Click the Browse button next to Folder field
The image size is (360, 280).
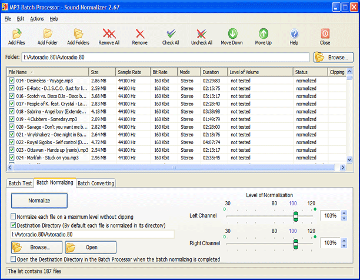(x=334, y=57)
